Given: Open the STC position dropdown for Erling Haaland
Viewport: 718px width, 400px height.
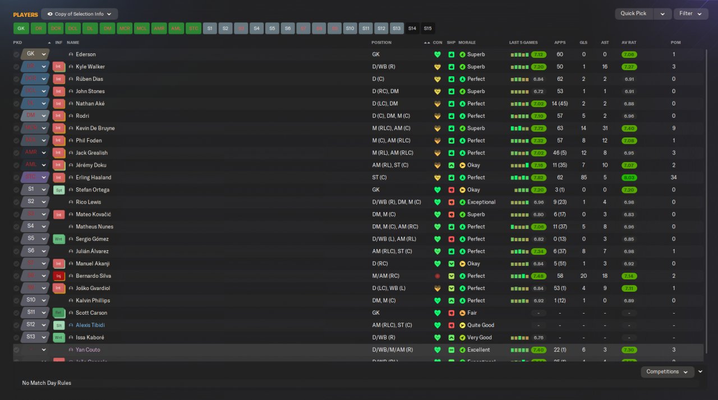Looking at the screenshot, I should click(35, 177).
